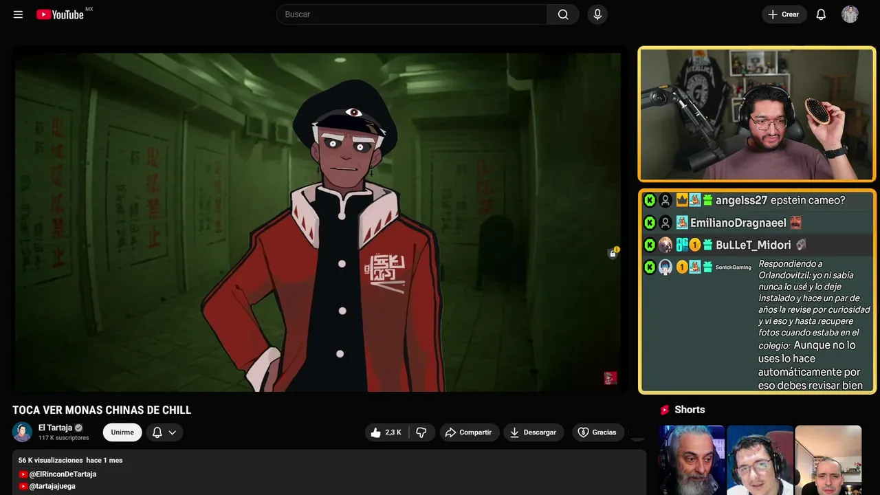The height and width of the screenshot is (495, 880).
Task: Click the angelss27 chat username
Action: coord(741,201)
